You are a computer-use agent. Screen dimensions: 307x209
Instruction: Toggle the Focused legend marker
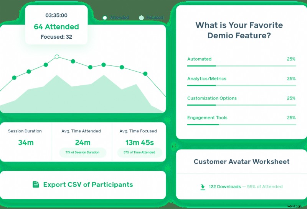(x=141, y=18)
